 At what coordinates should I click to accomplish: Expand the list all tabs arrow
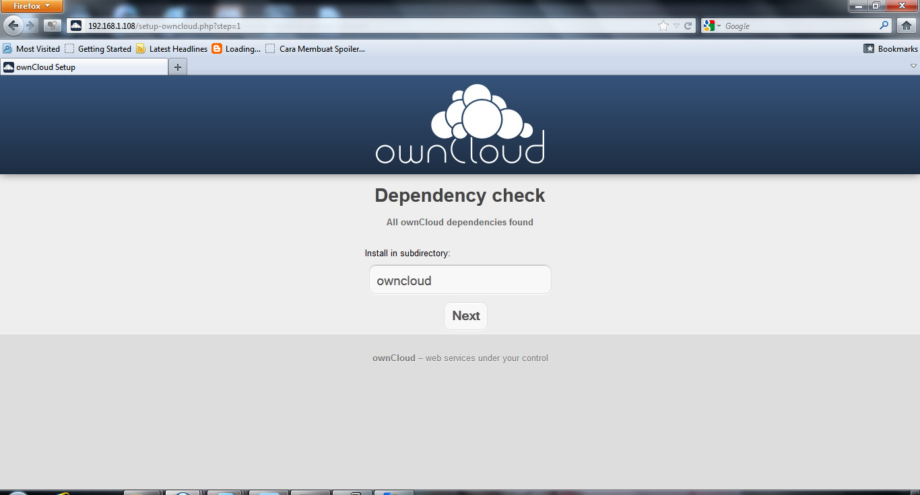(913, 66)
